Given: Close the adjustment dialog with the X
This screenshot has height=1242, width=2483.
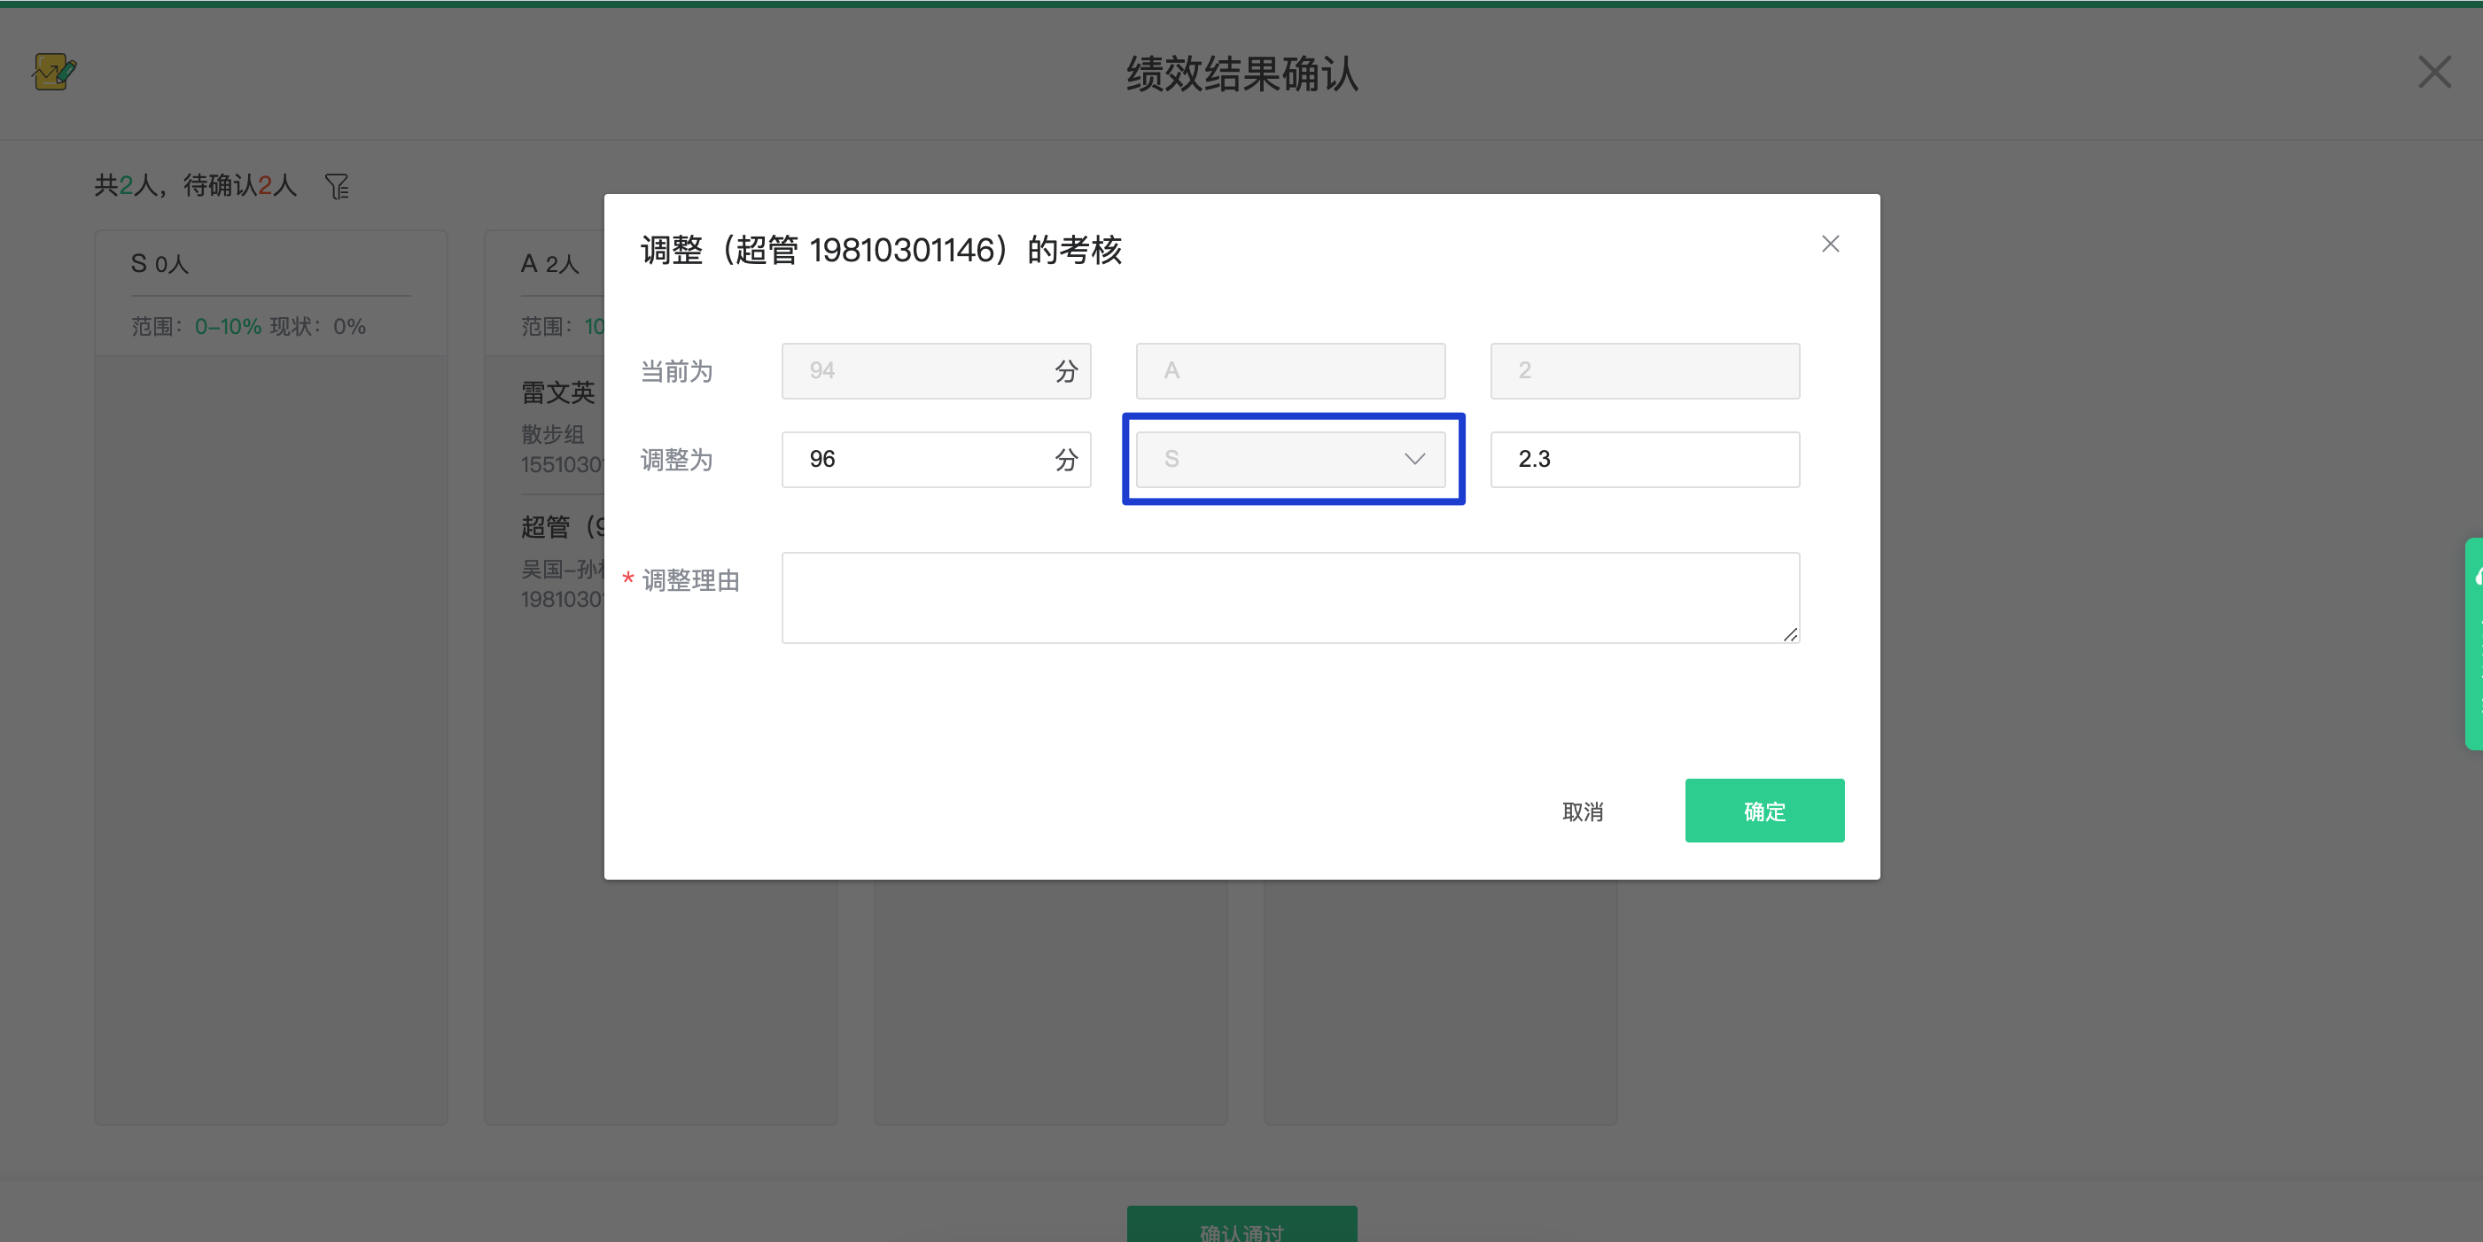Looking at the screenshot, I should 1830,244.
